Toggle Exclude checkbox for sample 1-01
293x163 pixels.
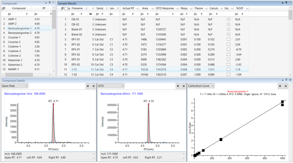pos(228,69)
